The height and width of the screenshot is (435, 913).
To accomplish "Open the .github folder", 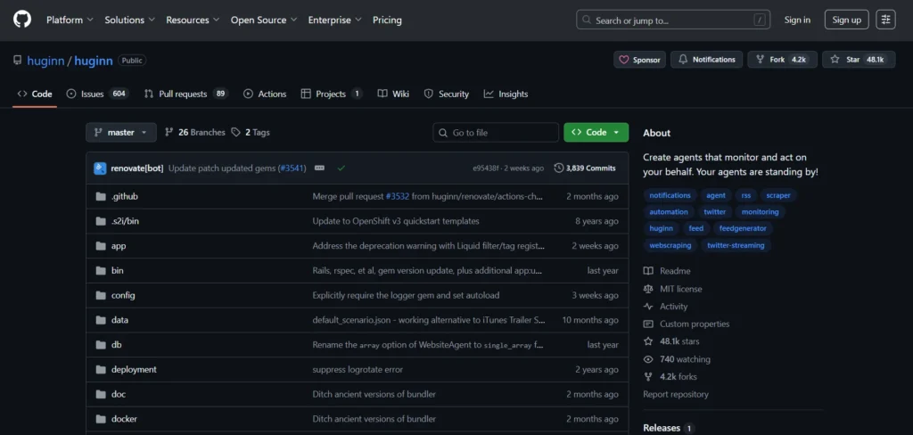I will (x=124, y=196).
